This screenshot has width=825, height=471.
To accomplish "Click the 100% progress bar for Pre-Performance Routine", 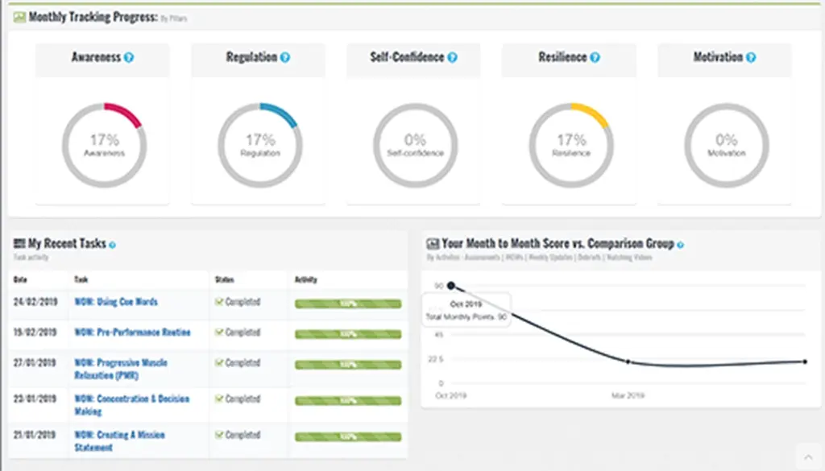I will click(348, 333).
